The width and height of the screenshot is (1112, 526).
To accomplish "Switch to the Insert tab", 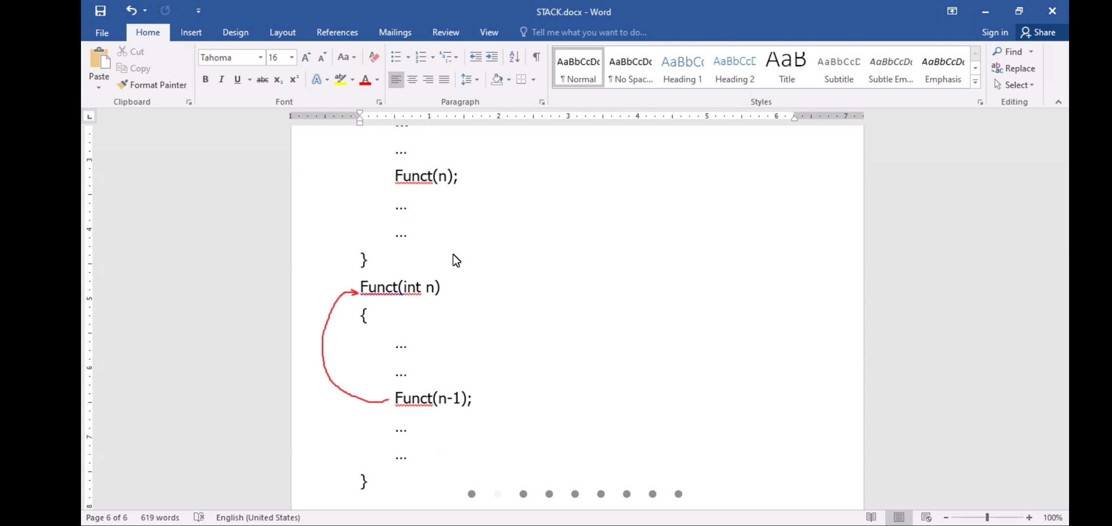I will tap(191, 32).
